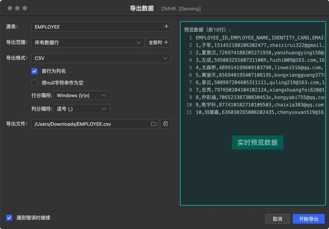Click preview header row EMPLOYEE_ID line
The width and height of the screenshot is (329, 229).
pos(260,38)
